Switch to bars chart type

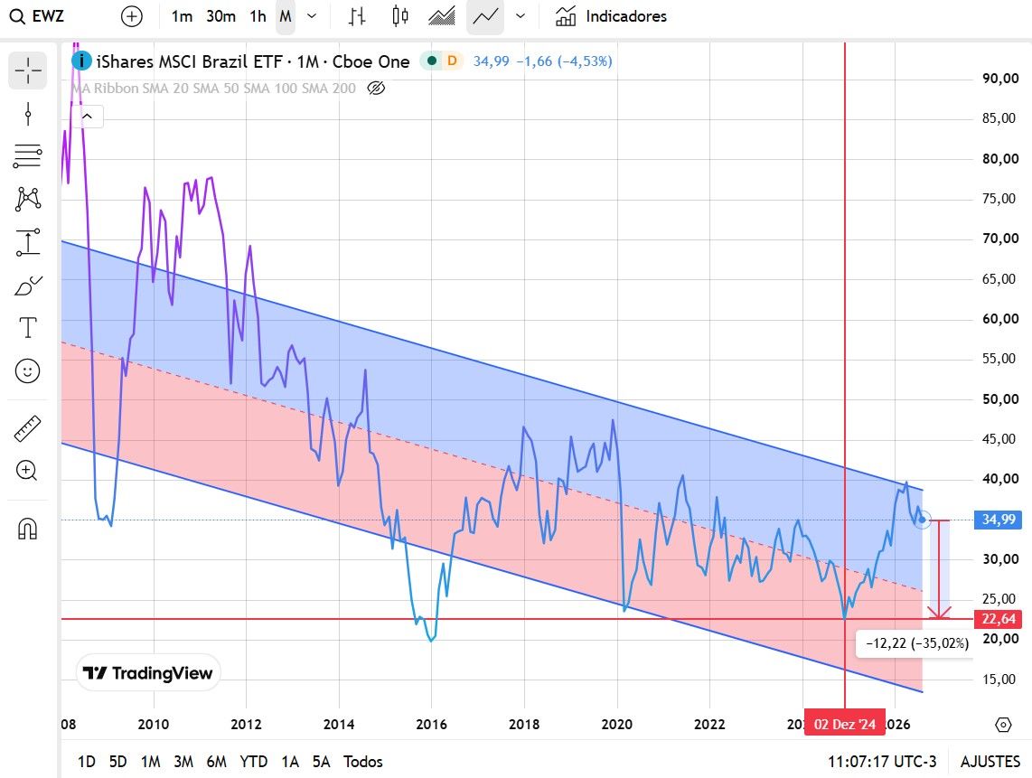coord(357,15)
